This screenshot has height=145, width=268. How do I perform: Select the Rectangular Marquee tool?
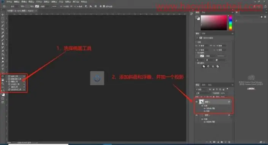(x=3, y=18)
